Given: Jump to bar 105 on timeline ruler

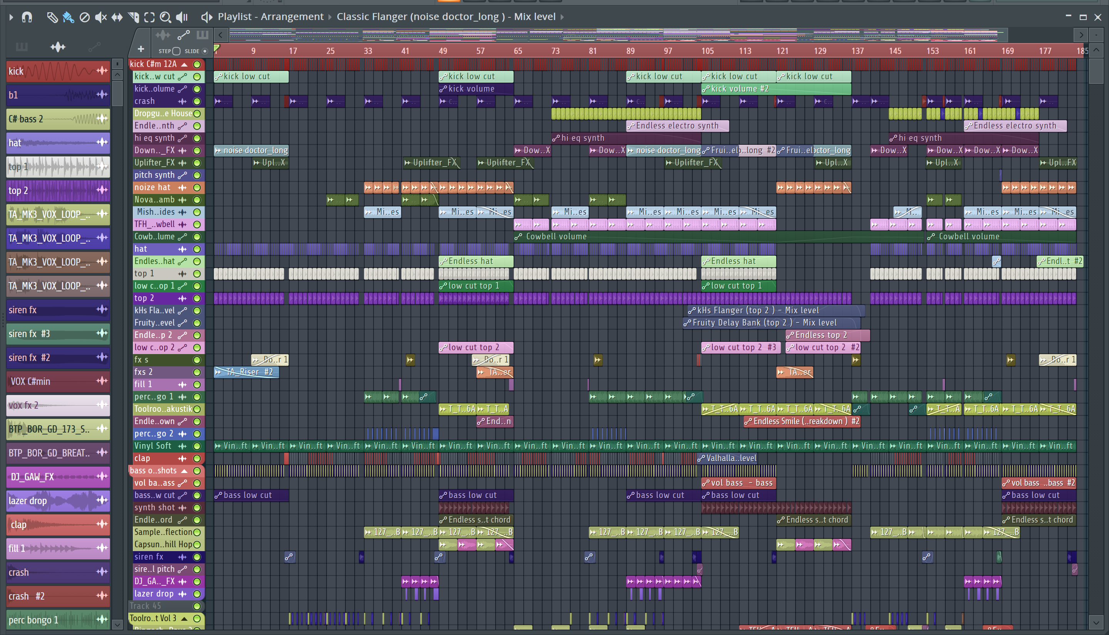Looking at the screenshot, I should click(707, 50).
